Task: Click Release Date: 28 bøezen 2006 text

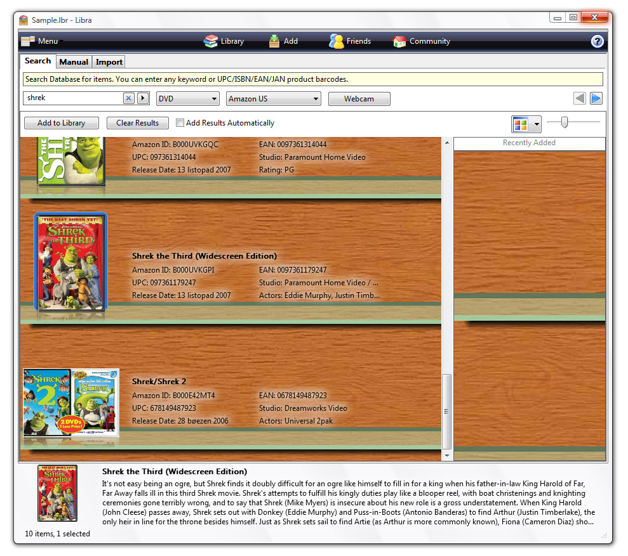Action: coord(180,421)
